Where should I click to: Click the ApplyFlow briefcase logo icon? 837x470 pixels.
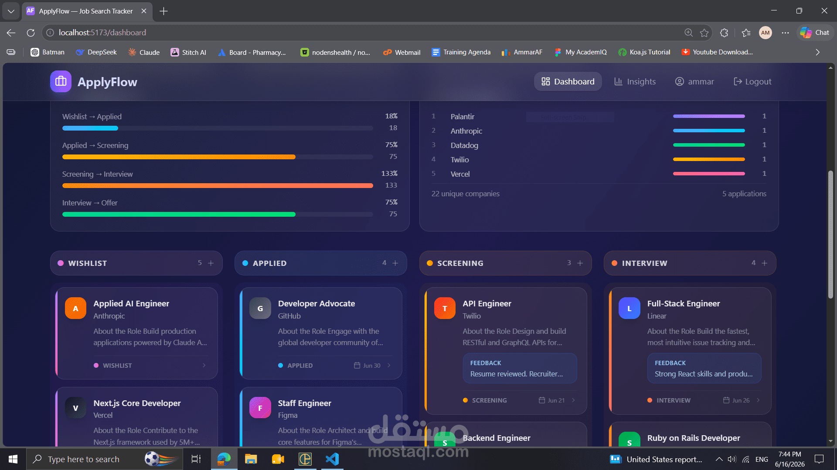[61, 81]
